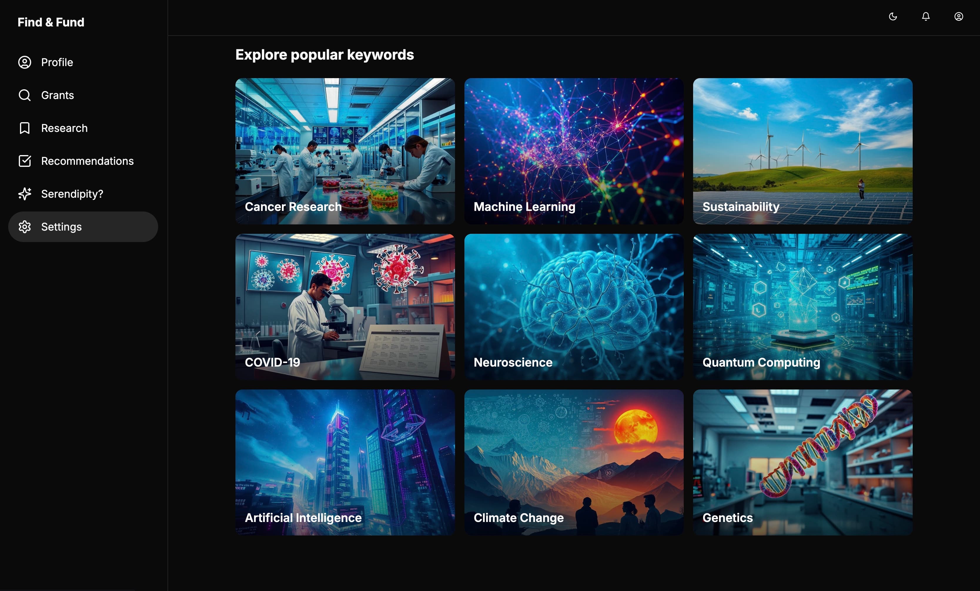Select the COVID-19 keyword card

[x=345, y=307]
